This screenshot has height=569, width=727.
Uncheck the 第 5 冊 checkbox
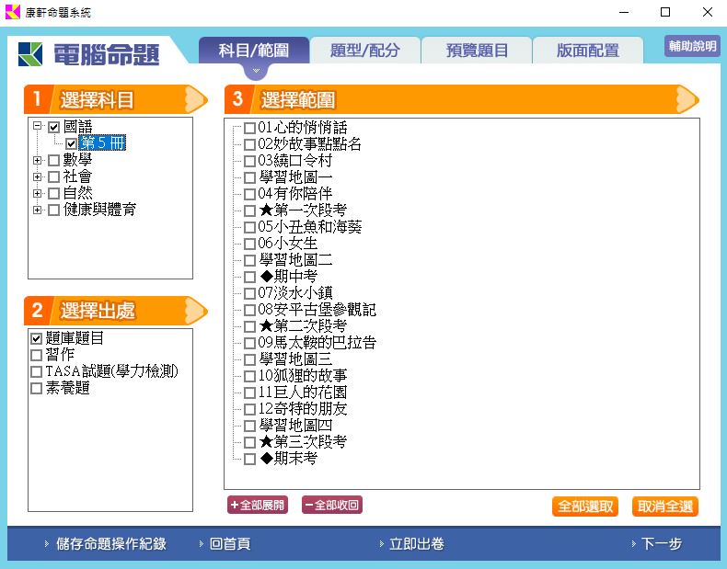71,143
